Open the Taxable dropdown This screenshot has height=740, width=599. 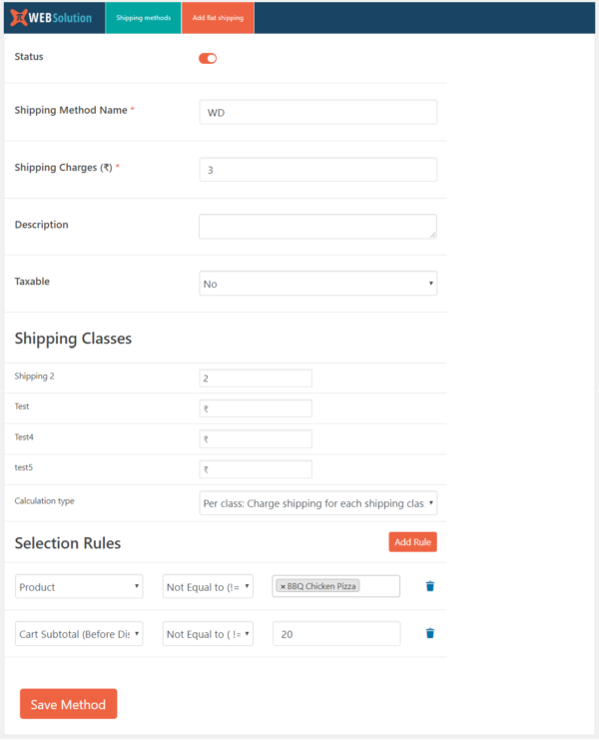tap(317, 284)
